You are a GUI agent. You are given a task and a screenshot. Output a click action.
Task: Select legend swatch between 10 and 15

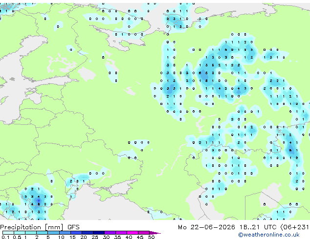click(65, 233)
